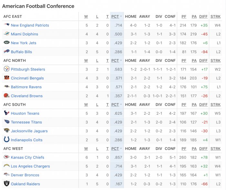Sort AFC South by STRK column
Screen dimensions: 226x190
coord(215,105)
